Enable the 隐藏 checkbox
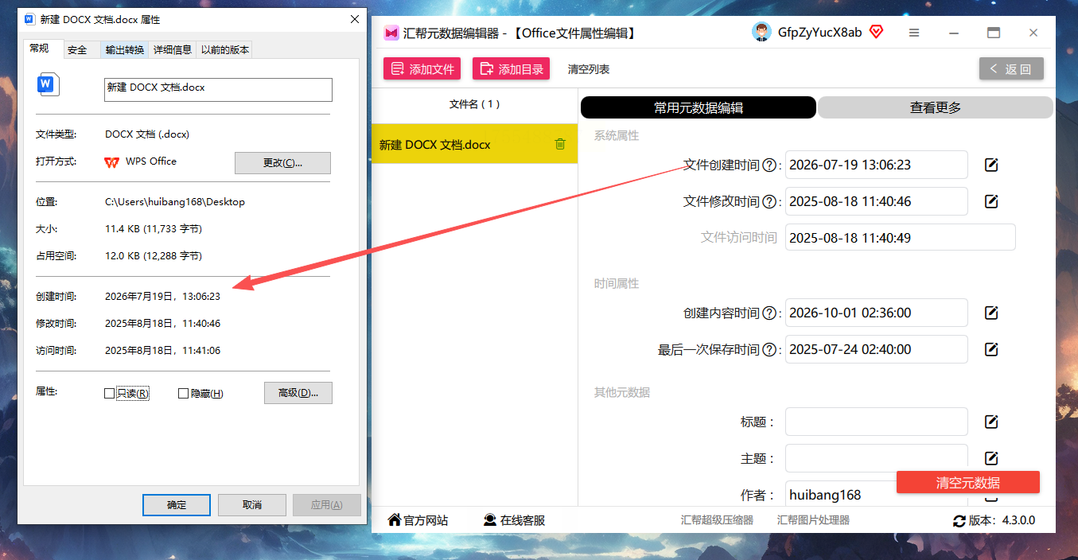This screenshot has width=1078, height=560. coord(183,393)
